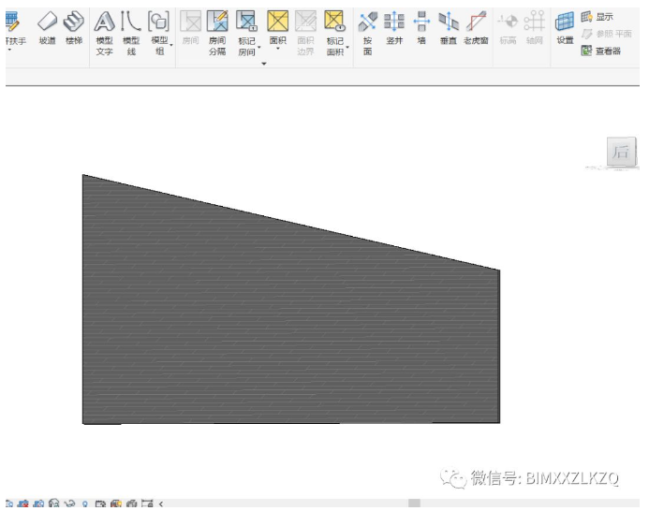Click the 老虎窗 (Dormer) opening tool
This screenshot has width=649, height=511.
(476, 27)
